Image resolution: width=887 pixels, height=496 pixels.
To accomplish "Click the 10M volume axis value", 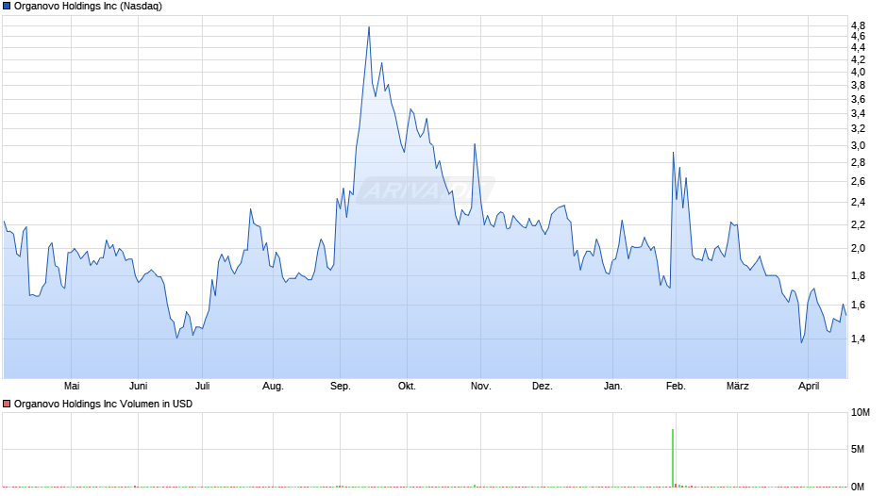I will tap(861, 412).
